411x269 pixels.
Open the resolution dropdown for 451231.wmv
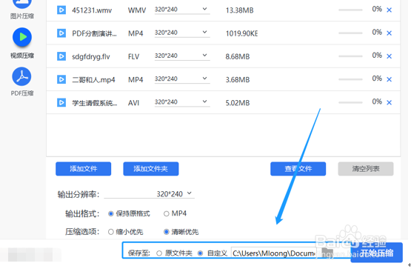click(x=182, y=10)
